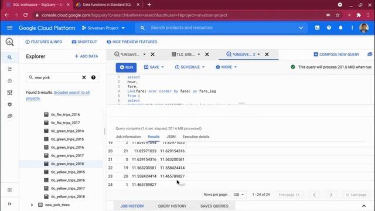Image resolution: width=375 pixels, height=211 pixels.
Task: Reload the browser page
Action: pyautogui.click(x=25, y=15)
